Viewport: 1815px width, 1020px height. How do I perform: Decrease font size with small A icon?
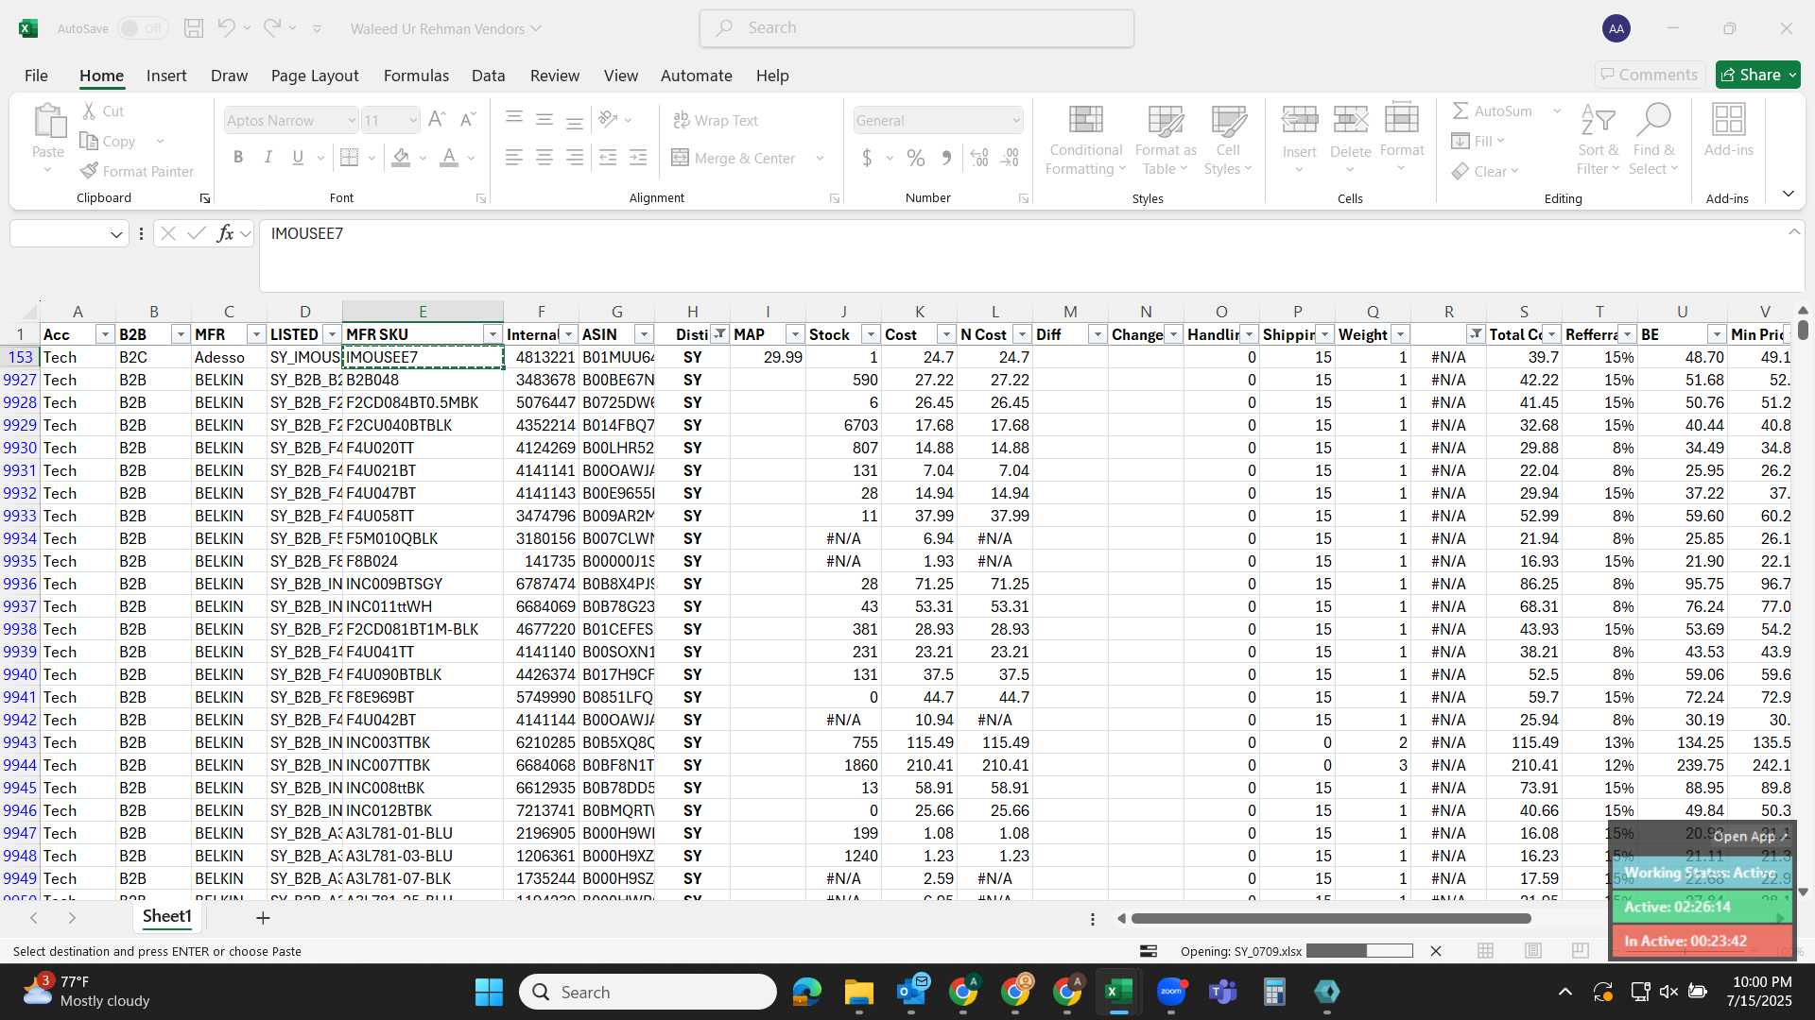(x=467, y=120)
